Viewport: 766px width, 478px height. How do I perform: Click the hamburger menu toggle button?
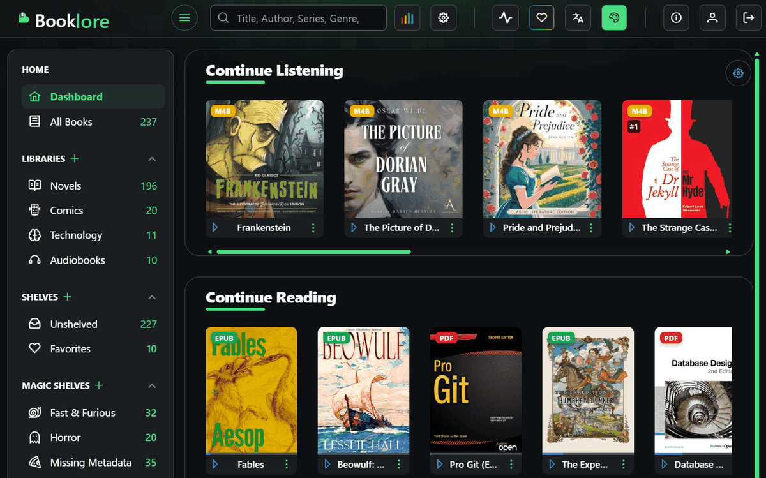(184, 18)
